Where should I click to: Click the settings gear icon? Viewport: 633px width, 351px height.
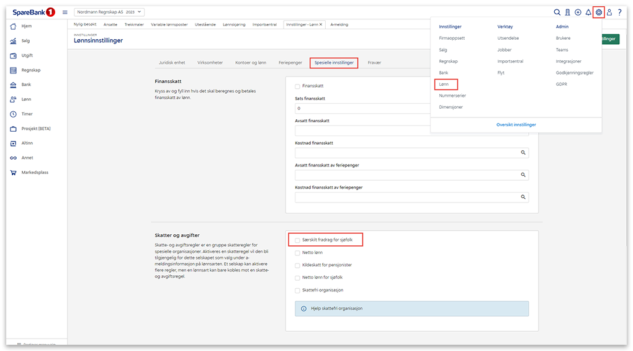pos(598,12)
